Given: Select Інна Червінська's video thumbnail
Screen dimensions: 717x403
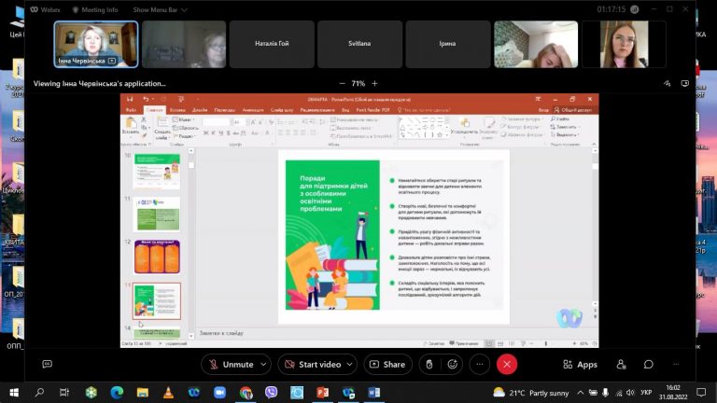Looking at the screenshot, I should (x=96, y=45).
